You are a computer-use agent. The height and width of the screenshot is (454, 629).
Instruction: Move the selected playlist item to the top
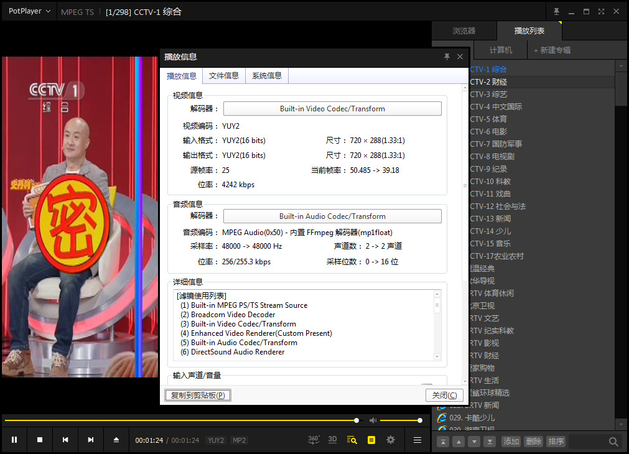coord(443,442)
